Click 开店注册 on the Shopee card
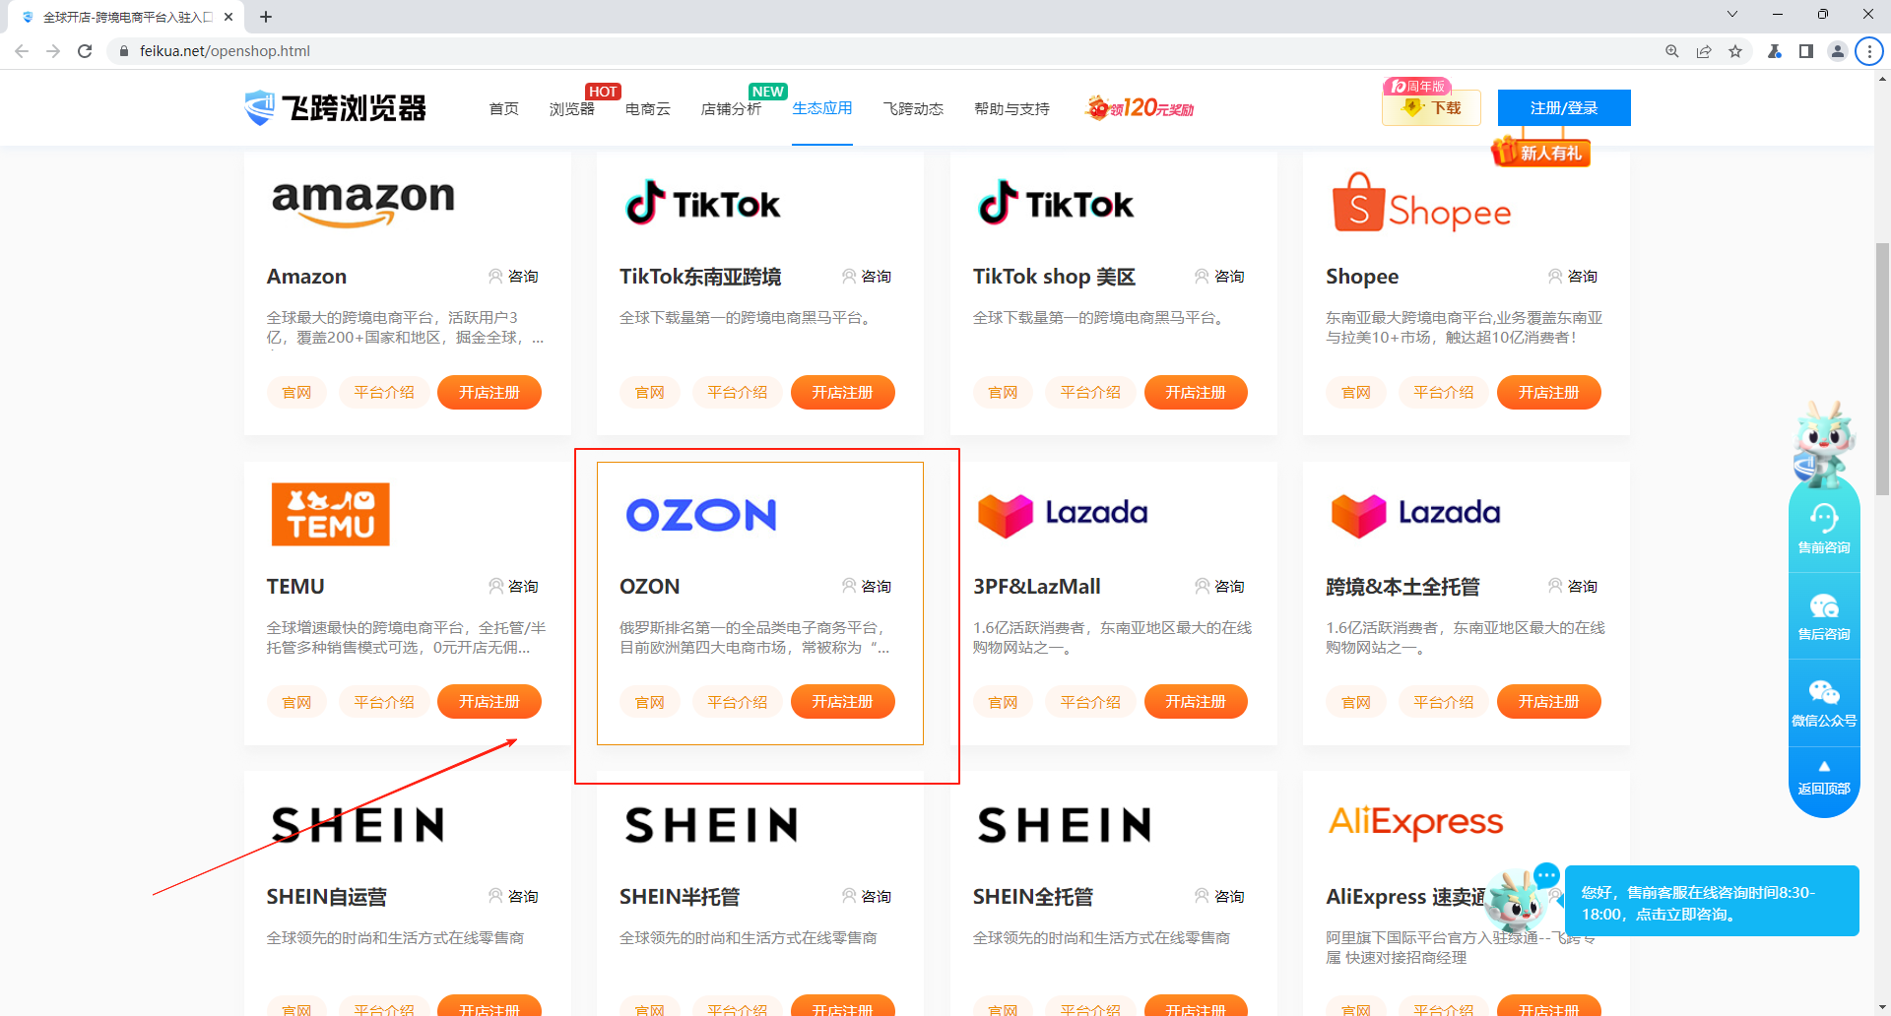 click(x=1548, y=392)
